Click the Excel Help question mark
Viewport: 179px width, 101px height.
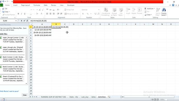point(173,5)
